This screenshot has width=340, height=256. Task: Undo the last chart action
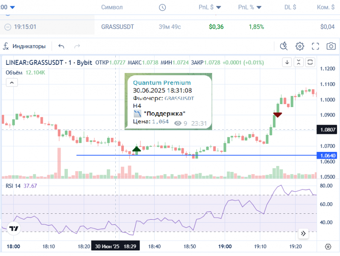pos(62,46)
